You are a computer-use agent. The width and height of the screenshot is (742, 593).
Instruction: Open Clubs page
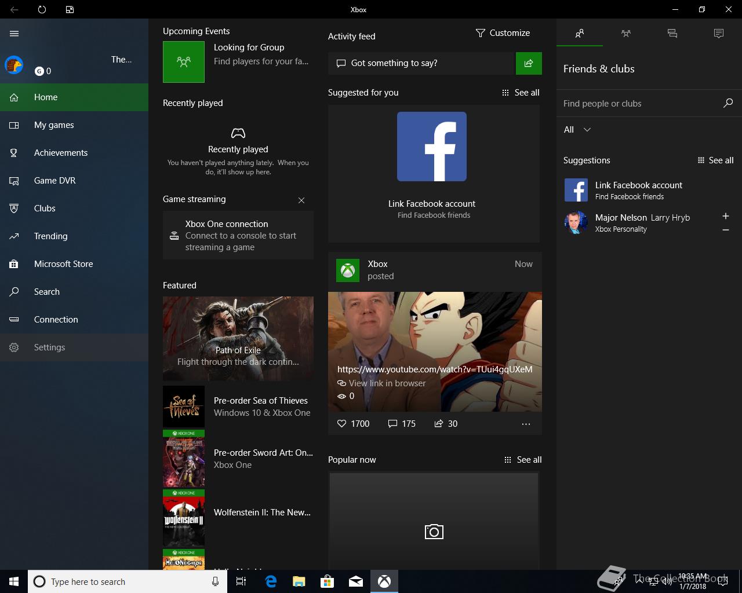[74, 208]
